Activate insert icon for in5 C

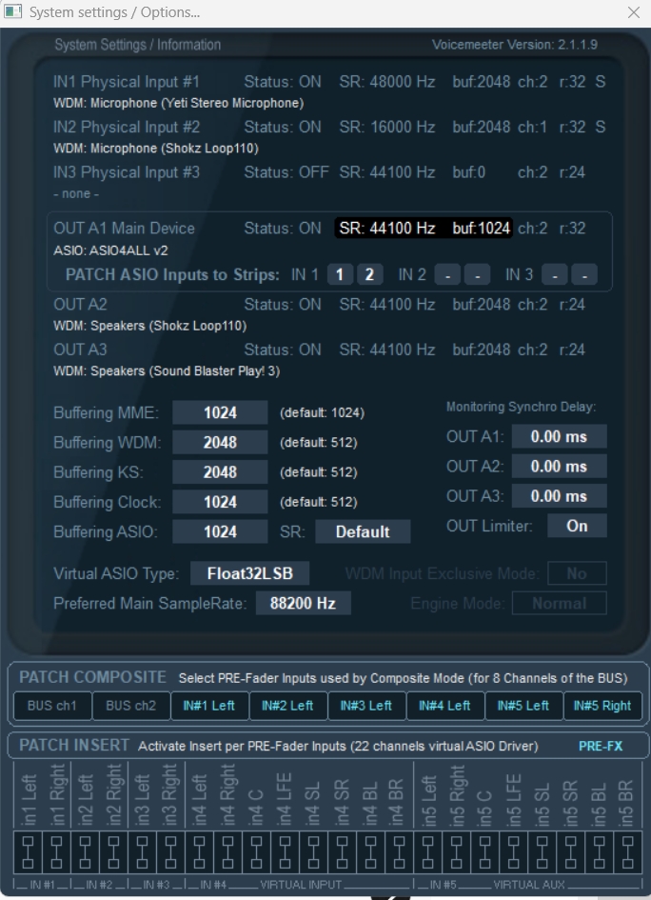[485, 851]
